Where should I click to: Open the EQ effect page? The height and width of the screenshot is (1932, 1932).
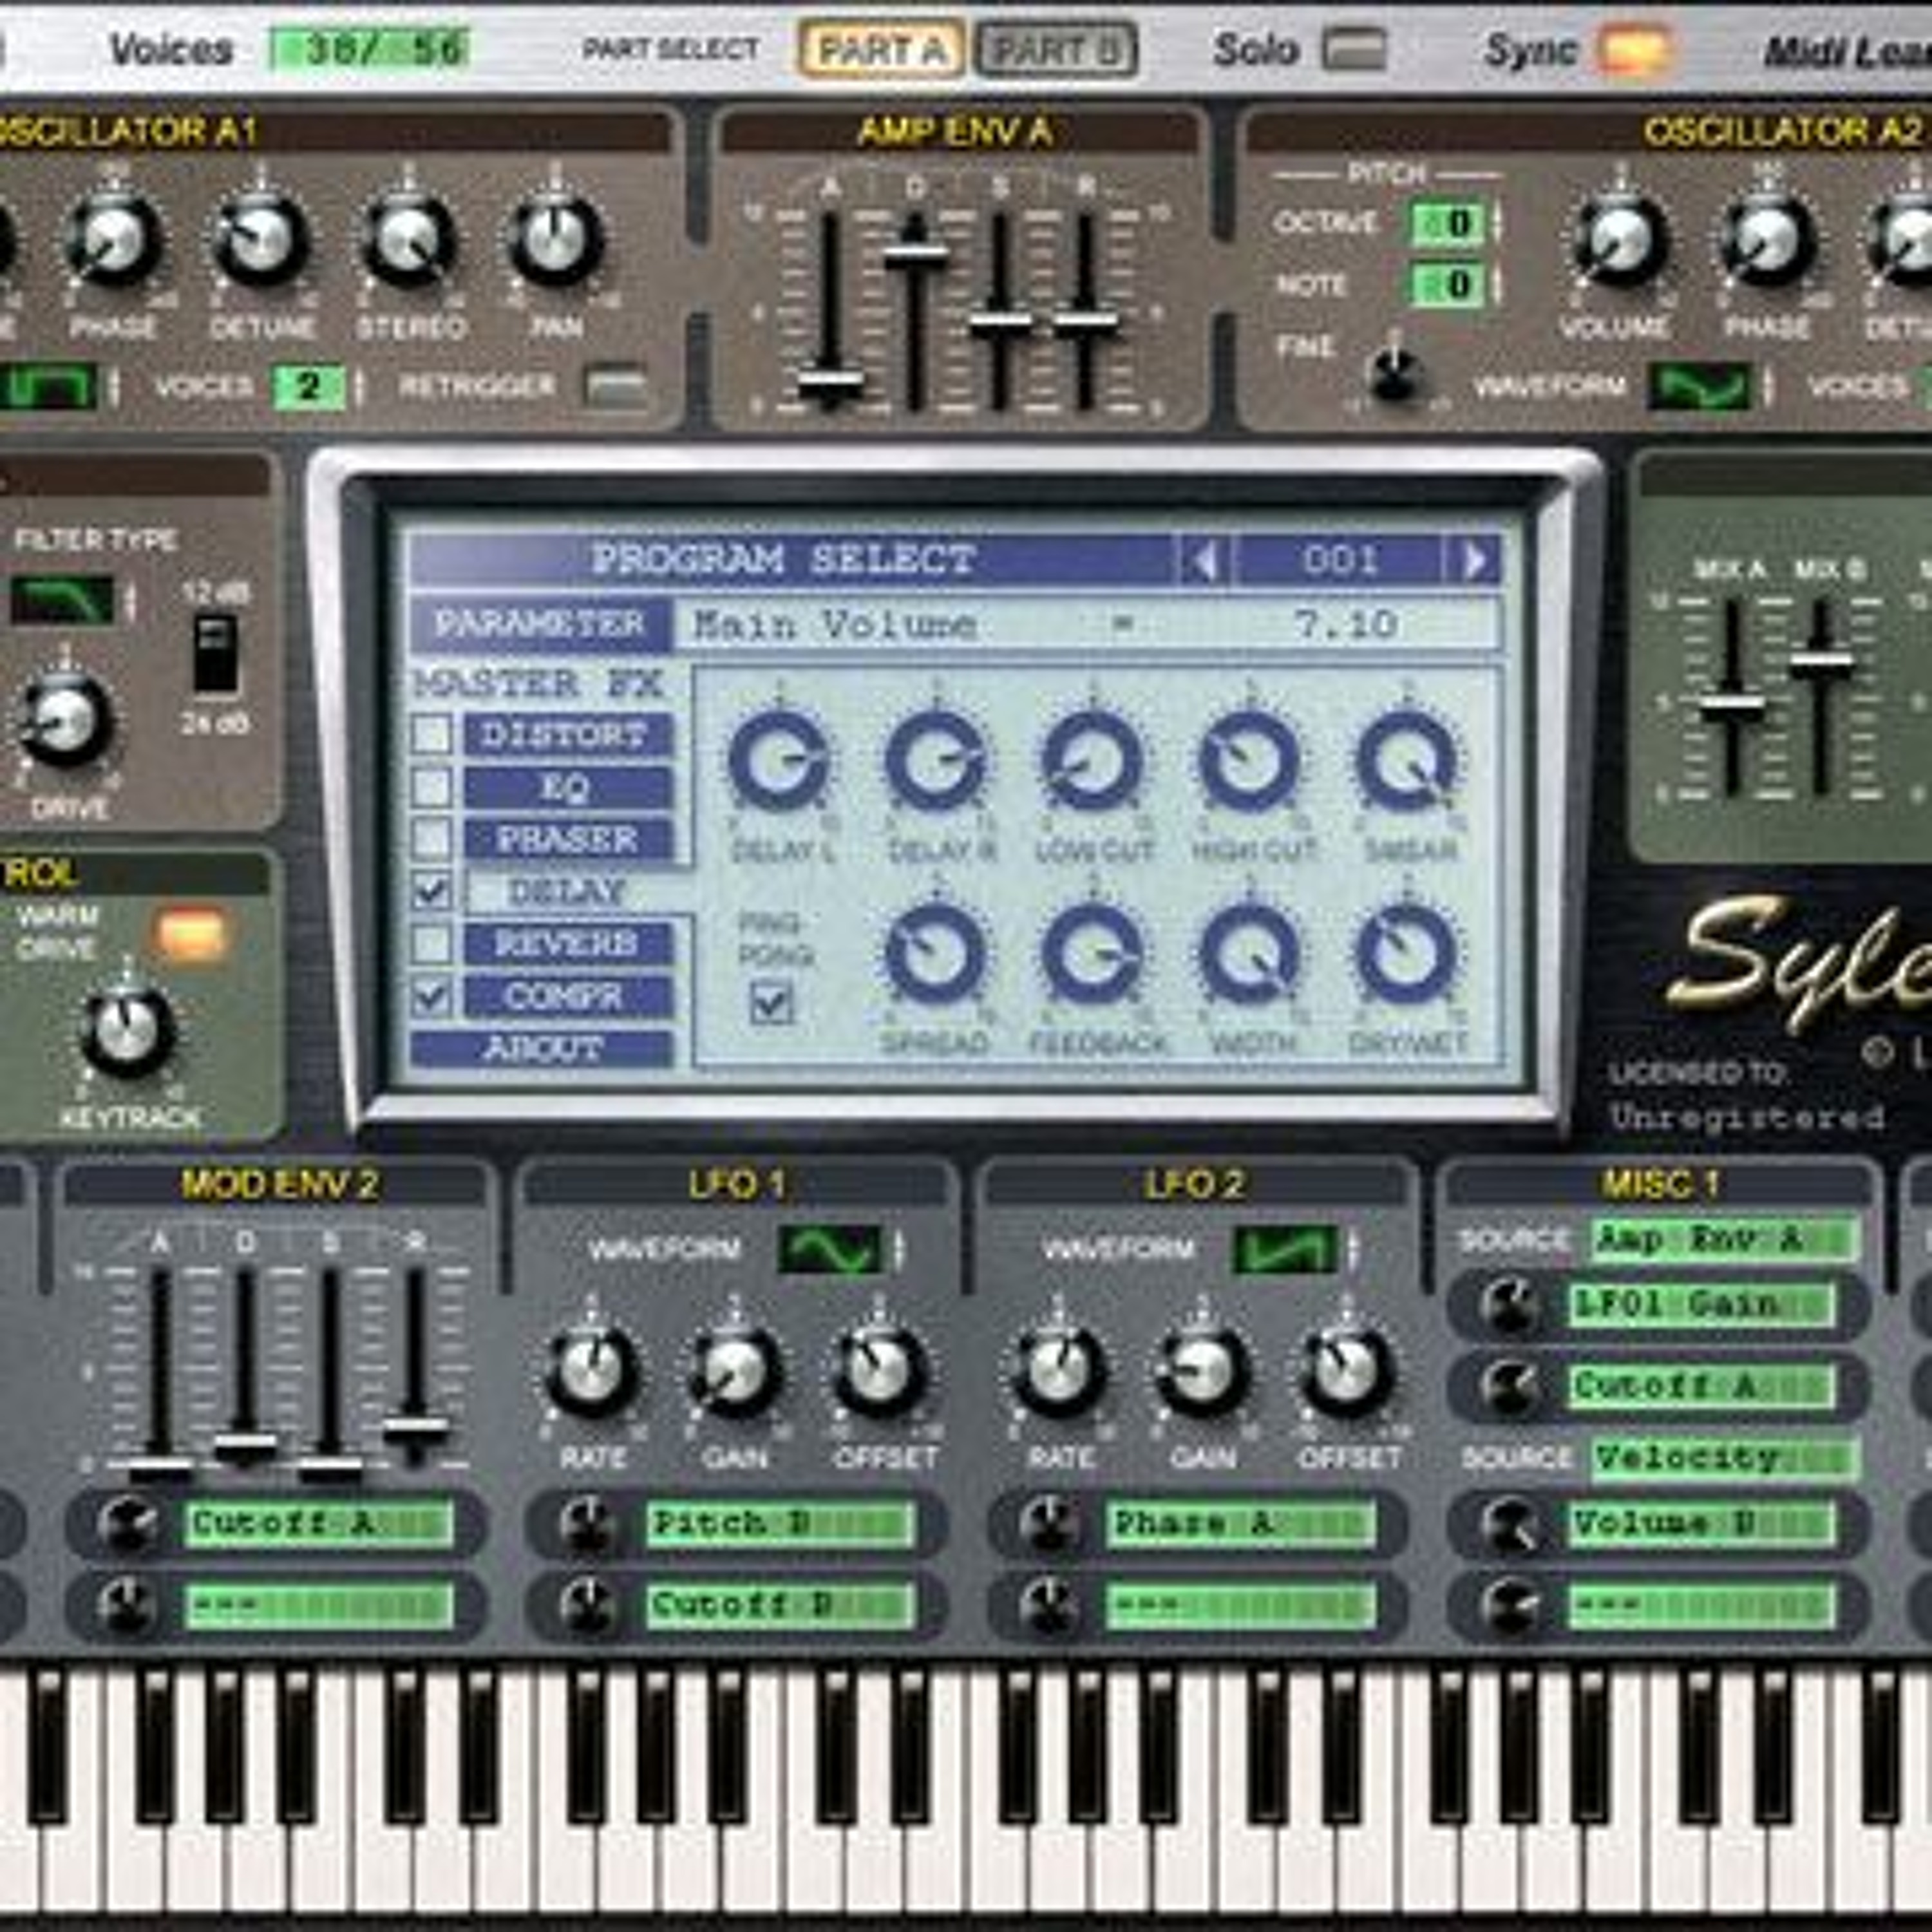coord(567,787)
